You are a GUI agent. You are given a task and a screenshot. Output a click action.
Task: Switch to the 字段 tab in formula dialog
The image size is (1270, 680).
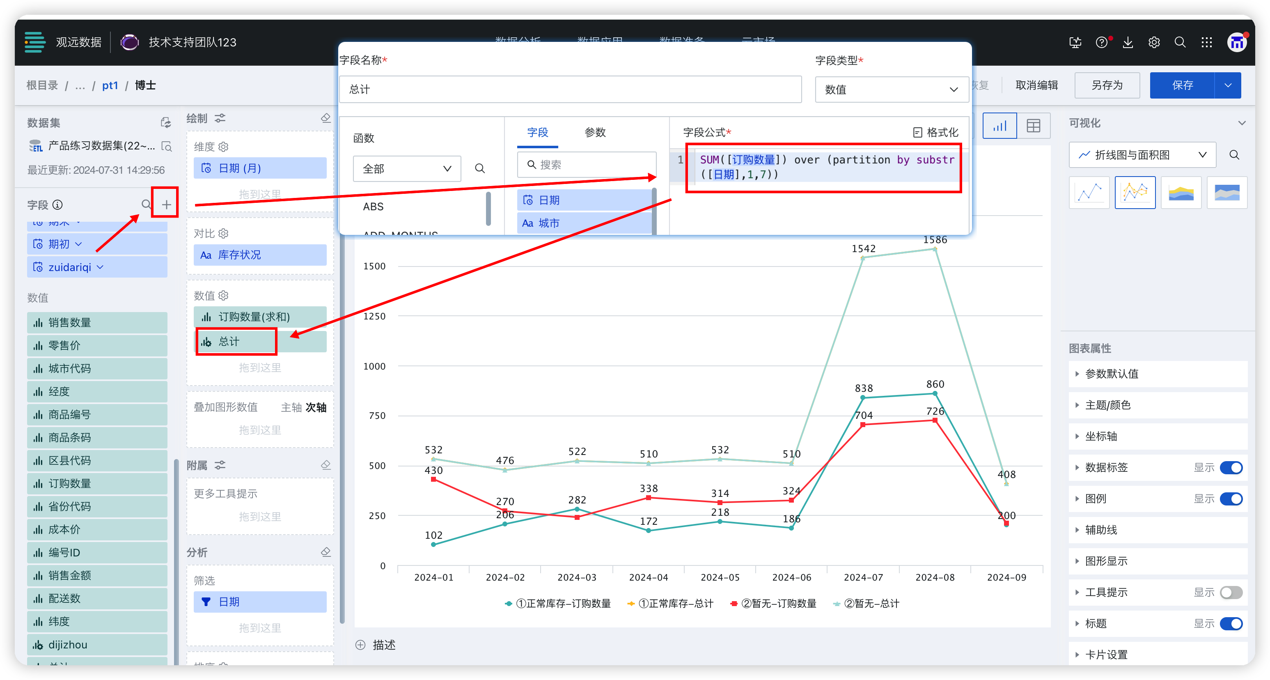click(537, 132)
